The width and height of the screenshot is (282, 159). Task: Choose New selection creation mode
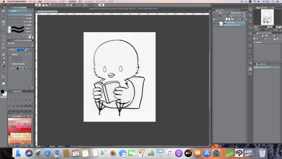point(18,50)
